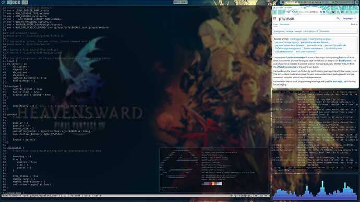Image resolution: width=360 pixels, height=202 pixels.
Task: Open the wiki sidebar menu icon beside pacman title
Action: pyautogui.click(x=274, y=19)
